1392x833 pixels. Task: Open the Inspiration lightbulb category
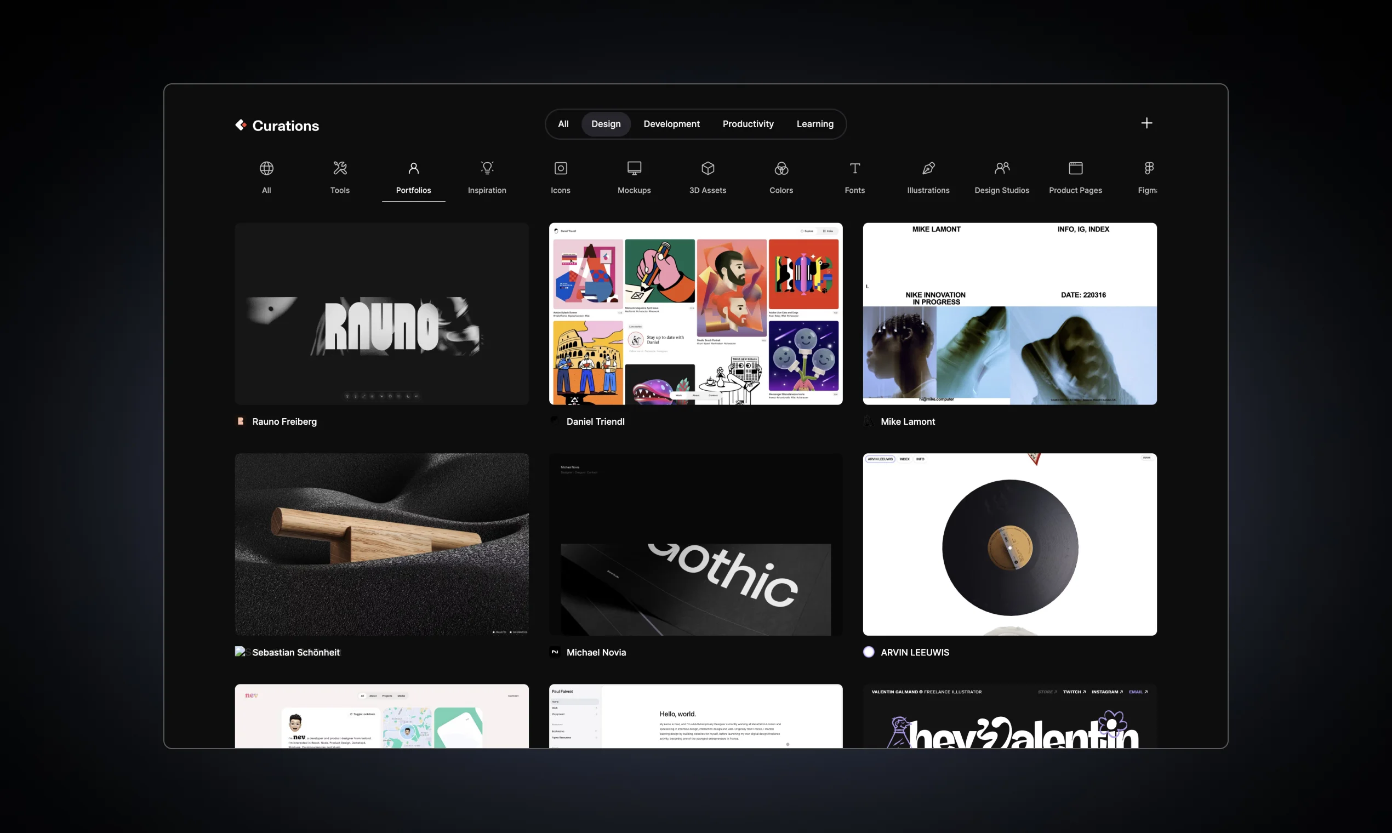click(487, 168)
